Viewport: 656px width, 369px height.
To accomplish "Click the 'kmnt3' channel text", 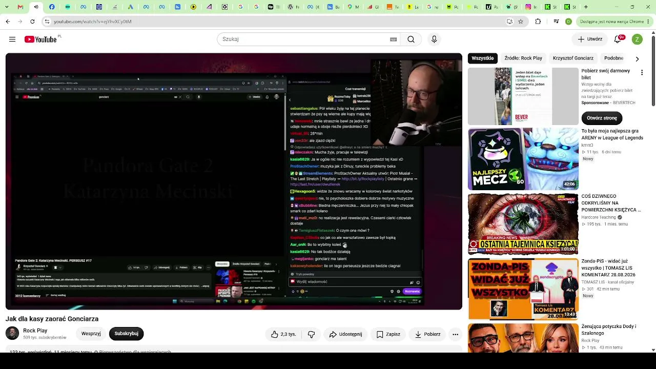I will click(587, 145).
